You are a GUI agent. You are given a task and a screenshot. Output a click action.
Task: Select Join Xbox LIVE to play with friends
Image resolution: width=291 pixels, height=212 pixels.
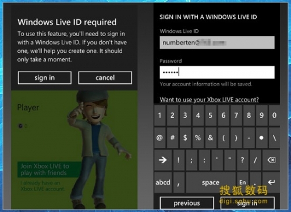click(49, 169)
